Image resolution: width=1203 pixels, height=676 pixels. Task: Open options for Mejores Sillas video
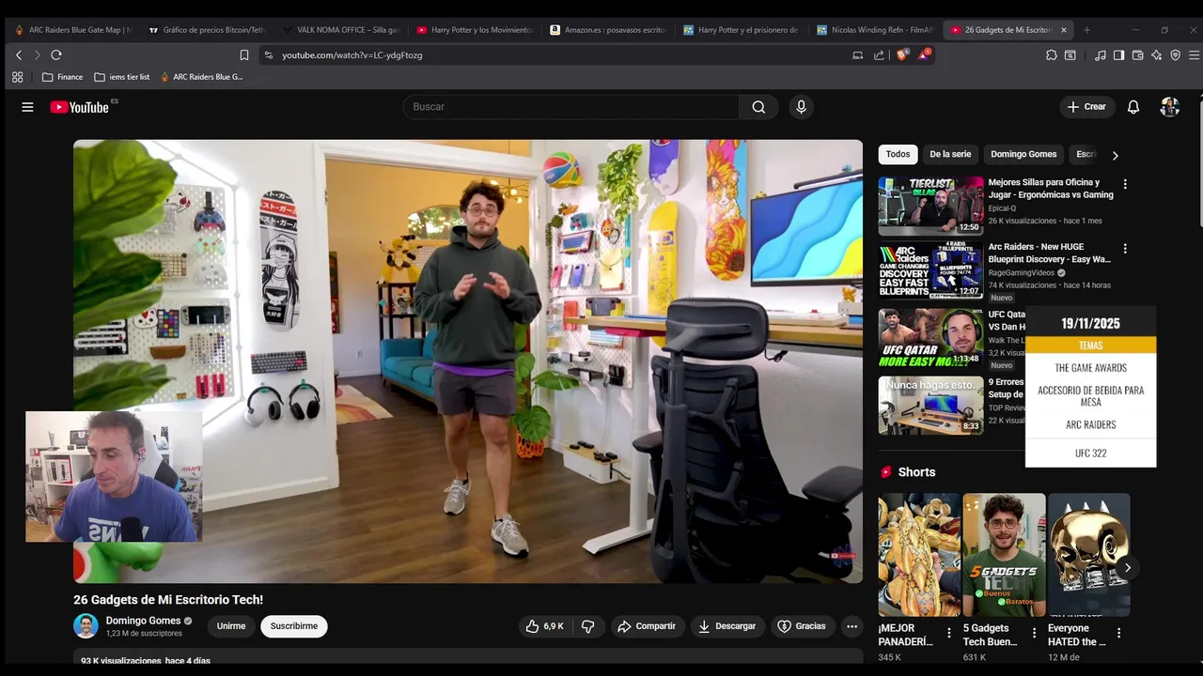(1125, 184)
